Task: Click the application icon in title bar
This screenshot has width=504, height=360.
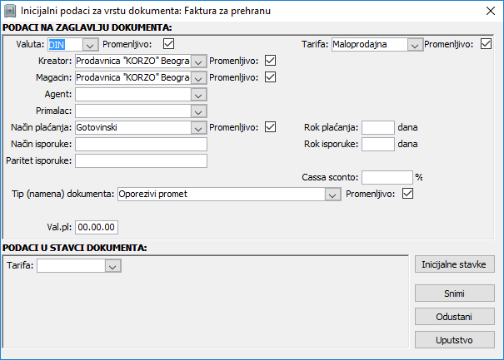Action: (x=10, y=11)
